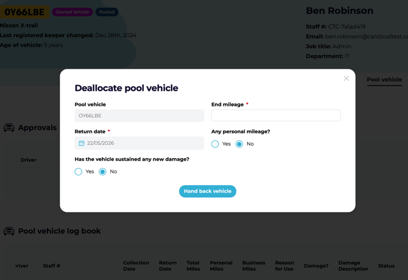Click the Driver header under Approvals
The width and height of the screenshot is (408, 280).
click(29, 160)
